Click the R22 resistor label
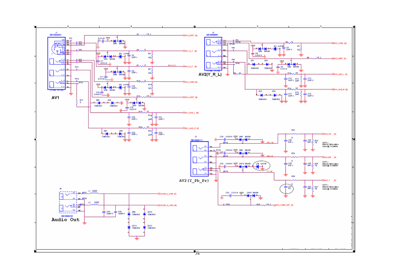 tap(293, 130)
